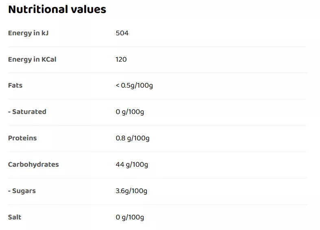Click the Saturated 0 g/100g value
320x230 pixels.
(x=130, y=112)
